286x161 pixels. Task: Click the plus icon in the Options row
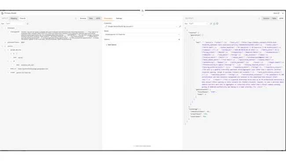point(179,40)
